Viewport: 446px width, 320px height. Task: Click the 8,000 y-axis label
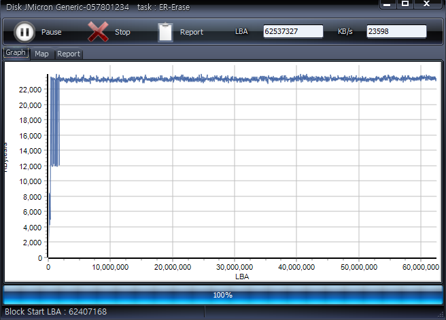coord(32,197)
